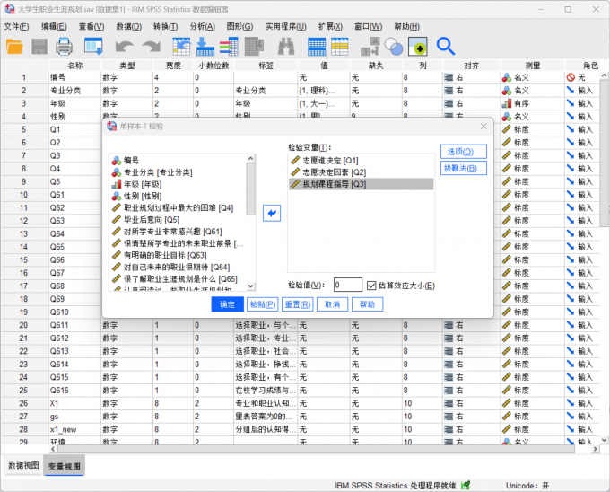Open the 文件 menu
The width and height of the screenshot is (610, 492).
(16, 26)
